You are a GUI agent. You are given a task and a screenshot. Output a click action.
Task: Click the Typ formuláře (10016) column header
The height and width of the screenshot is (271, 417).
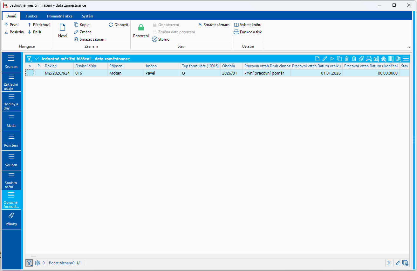point(200,66)
